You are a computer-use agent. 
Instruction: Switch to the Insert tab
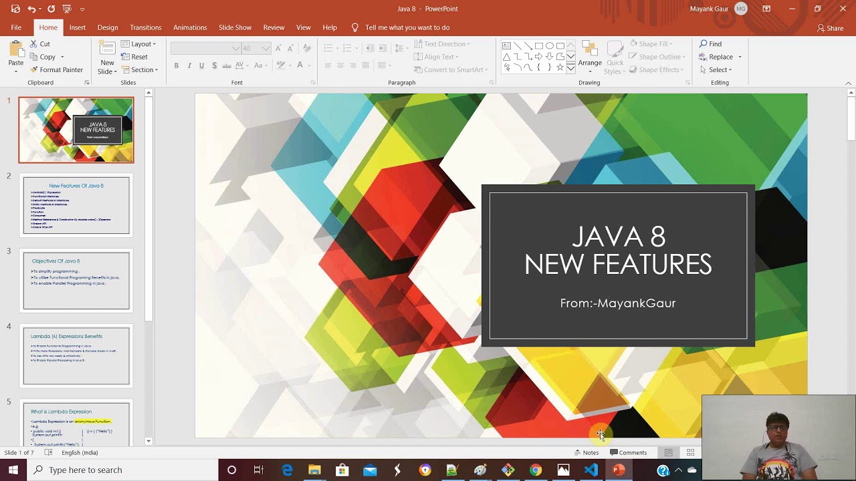pos(78,27)
